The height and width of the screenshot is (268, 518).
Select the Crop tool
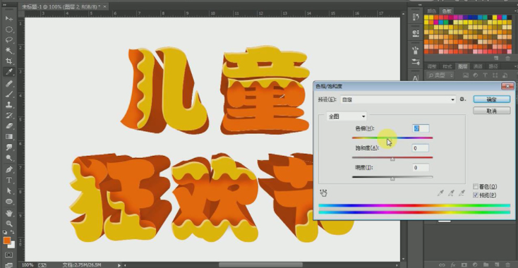pos(9,61)
